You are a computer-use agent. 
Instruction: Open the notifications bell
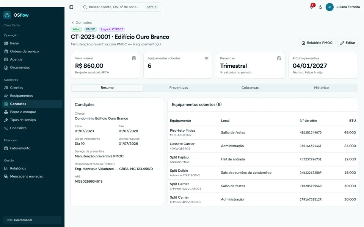[312, 7]
